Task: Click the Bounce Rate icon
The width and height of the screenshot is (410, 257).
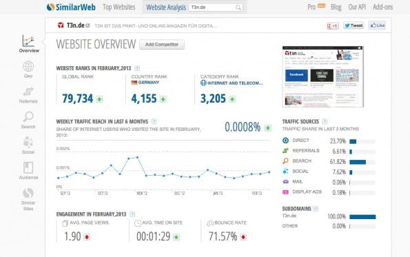Action: [210, 223]
